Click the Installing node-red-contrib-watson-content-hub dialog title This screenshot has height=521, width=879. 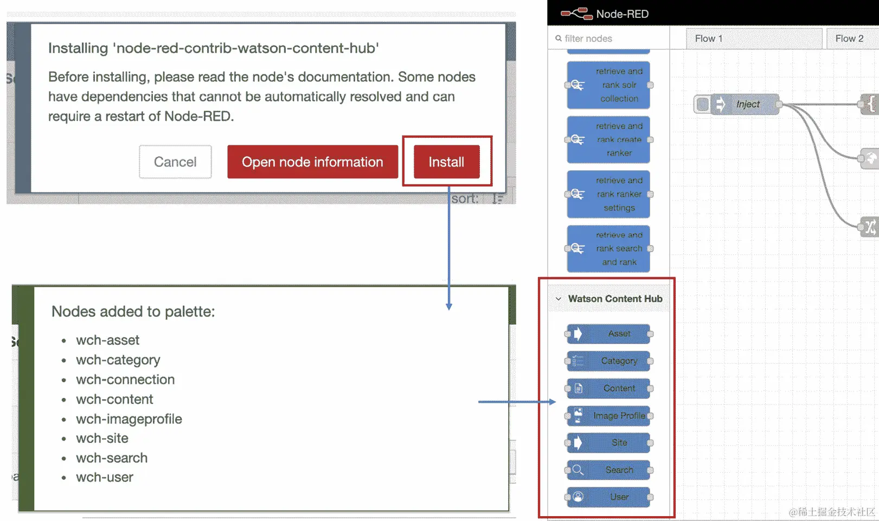(x=214, y=48)
